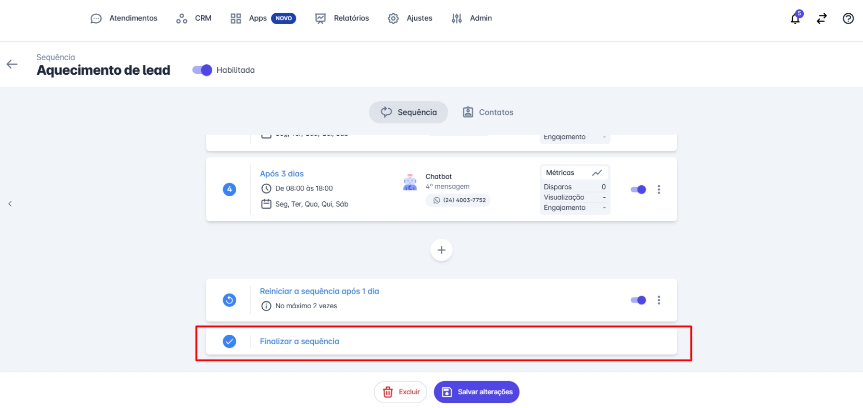Click the plus icon to add step
863x408 pixels.
(441, 250)
